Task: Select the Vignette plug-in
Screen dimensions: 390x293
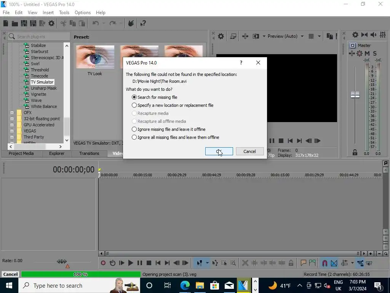Action: 38,94
